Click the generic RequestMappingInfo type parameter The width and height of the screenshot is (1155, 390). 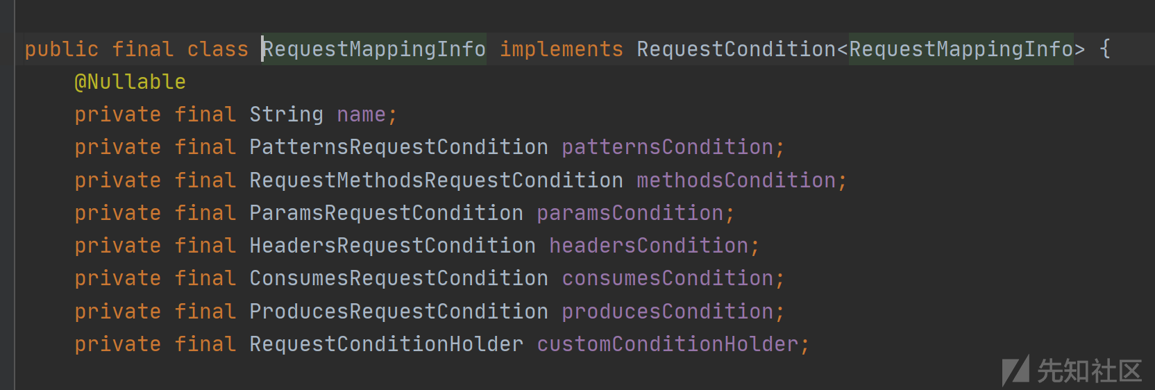pyautogui.click(x=961, y=49)
